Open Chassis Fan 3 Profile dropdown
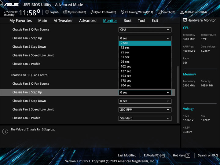This screenshot has height=165, width=220. 145,118
